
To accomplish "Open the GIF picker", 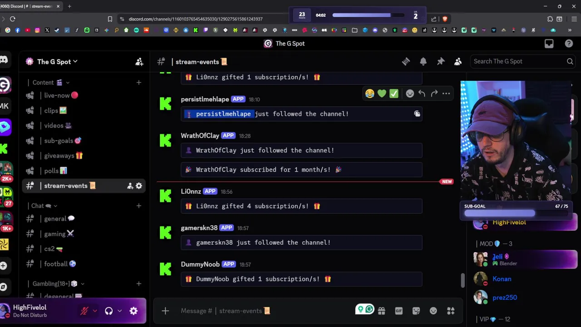I will pos(399,311).
